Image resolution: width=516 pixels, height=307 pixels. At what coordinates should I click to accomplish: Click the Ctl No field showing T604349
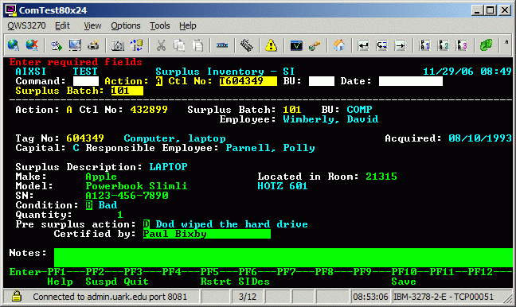(x=248, y=81)
